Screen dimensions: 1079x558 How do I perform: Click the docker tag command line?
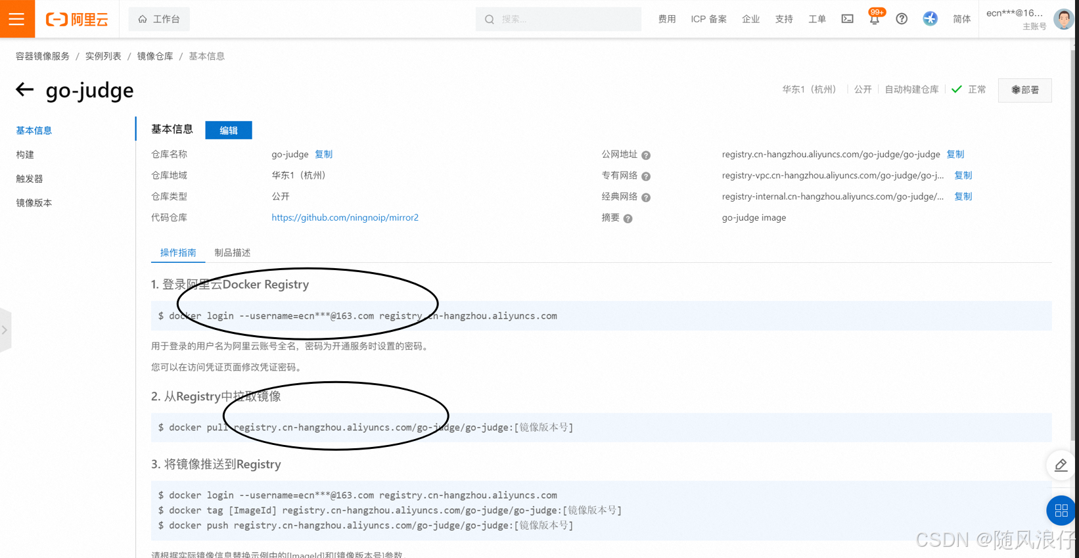(390, 510)
